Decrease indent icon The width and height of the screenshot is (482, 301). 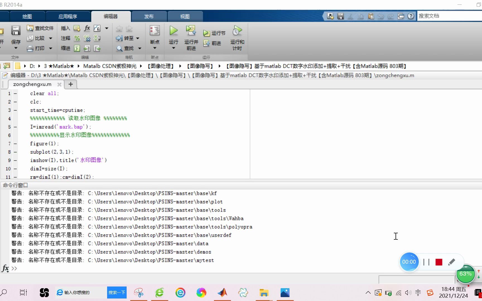click(x=97, y=48)
